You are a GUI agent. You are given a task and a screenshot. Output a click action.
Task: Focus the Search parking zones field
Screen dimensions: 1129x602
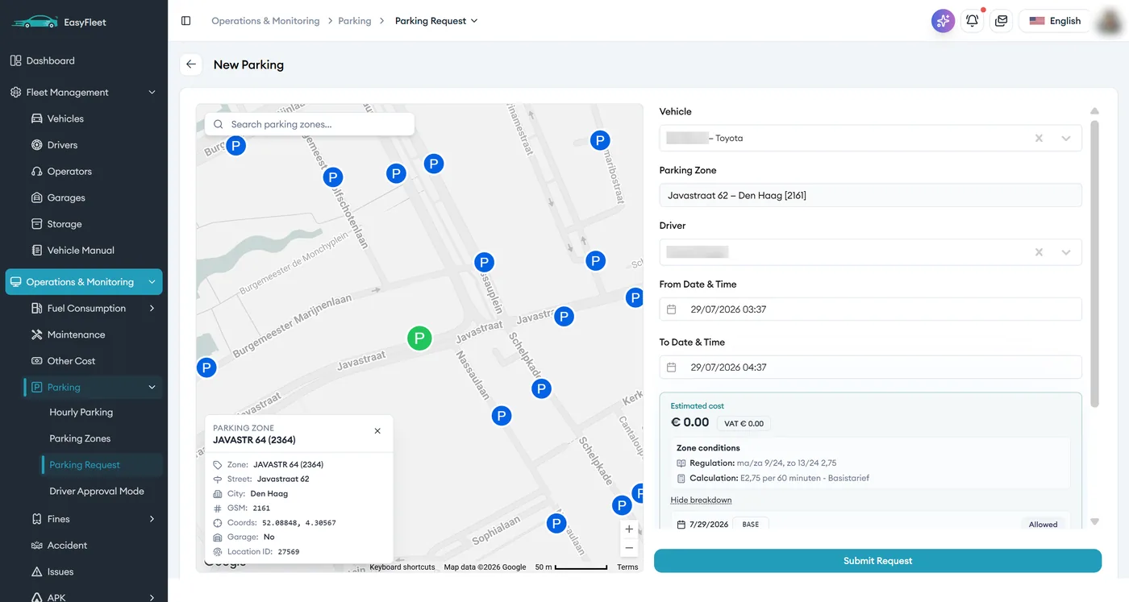[x=310, y=124]
